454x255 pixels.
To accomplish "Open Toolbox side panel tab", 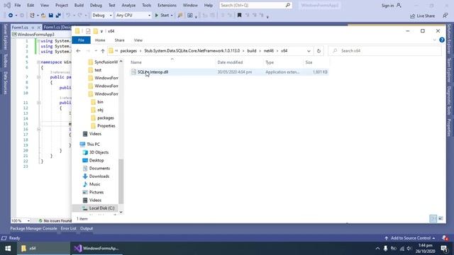I will 5,60.
